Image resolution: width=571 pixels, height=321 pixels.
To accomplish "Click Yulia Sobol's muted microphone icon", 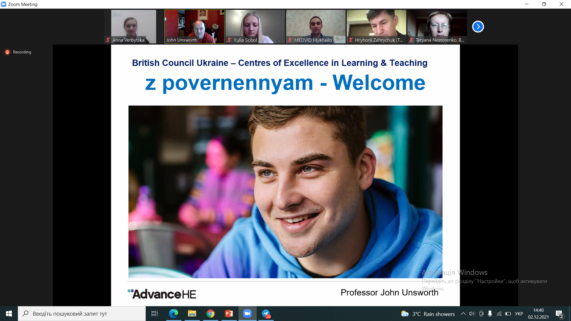I will click(229, 40).
